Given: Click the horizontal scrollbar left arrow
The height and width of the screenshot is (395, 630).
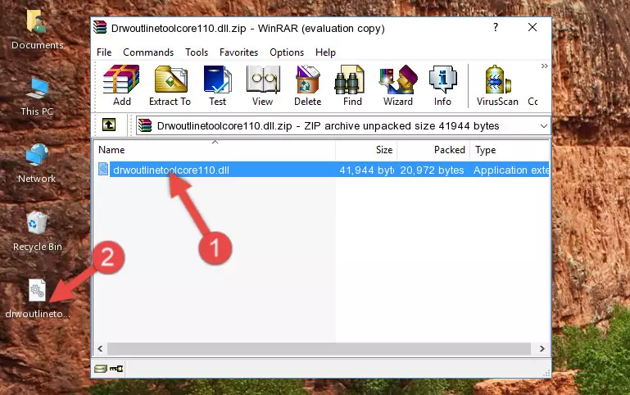Looking at the screenshot, I should point(101,348).
